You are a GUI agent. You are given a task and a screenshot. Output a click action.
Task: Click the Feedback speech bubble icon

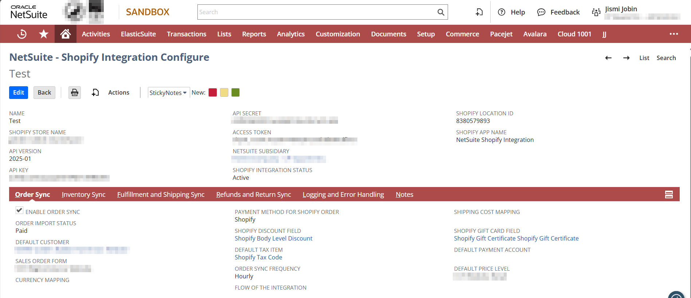(541, 12)
